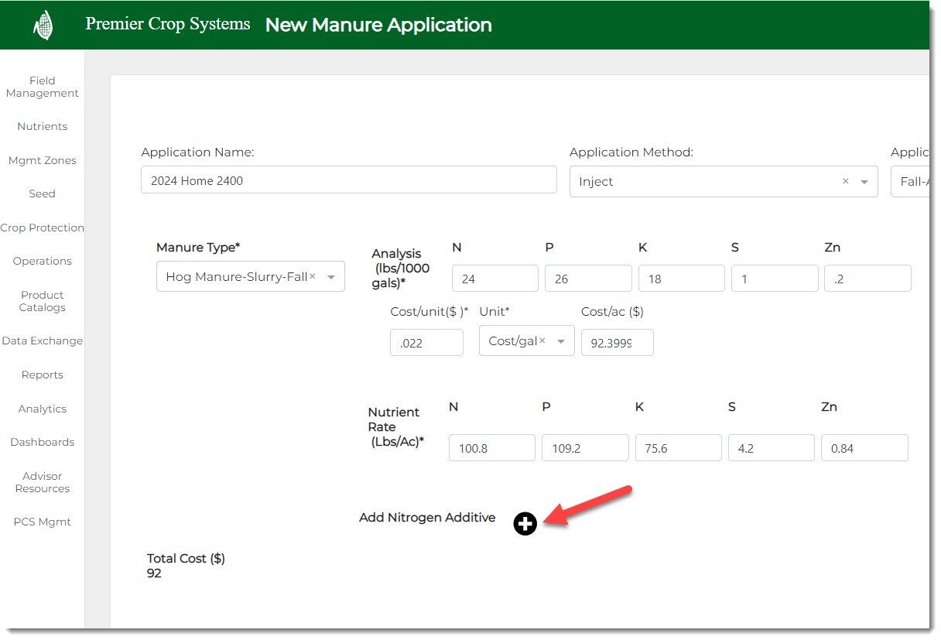Expand the Application Method dropdown arrow
Screen dimensions: 941x640
864,182
